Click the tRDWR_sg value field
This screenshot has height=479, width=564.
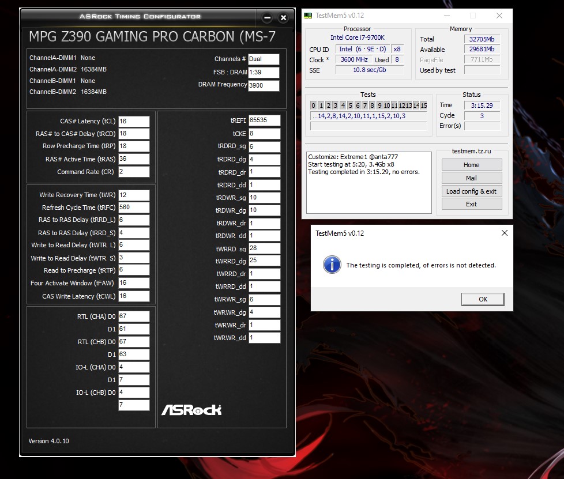click(264, 198)
